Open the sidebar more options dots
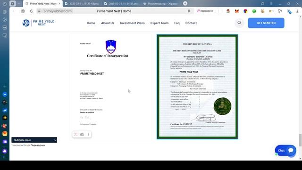The height and width of the screenshot is (170, 302). [5, 157]
